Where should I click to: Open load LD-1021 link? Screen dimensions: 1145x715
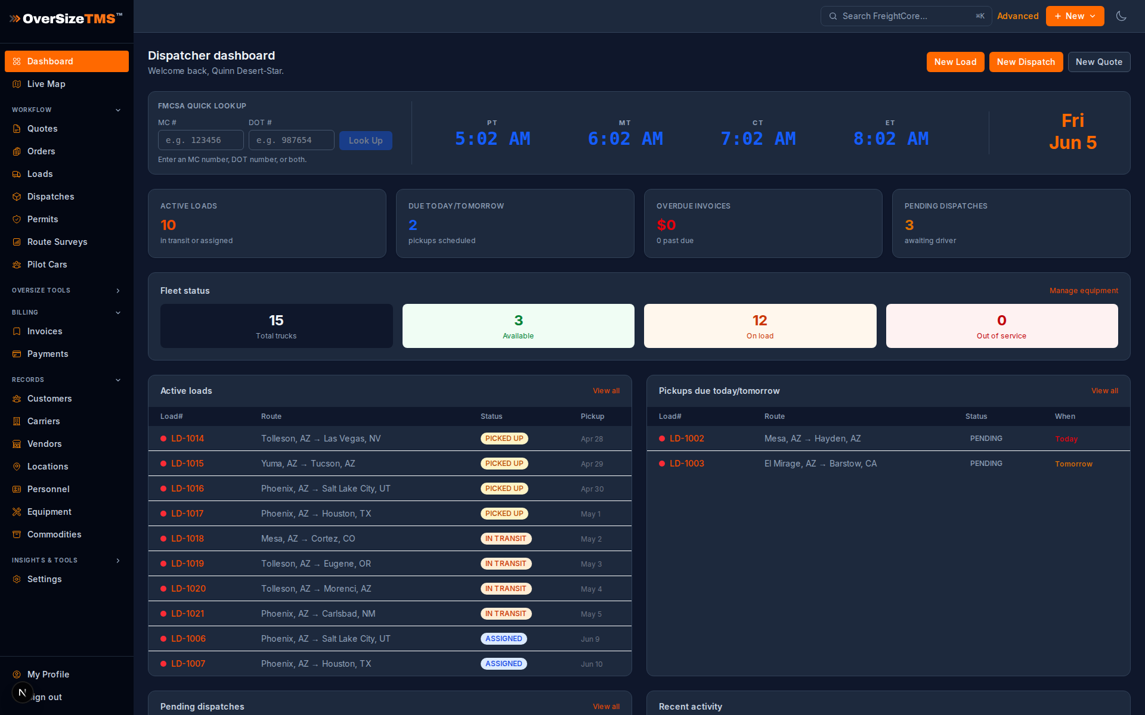tap(187, 614)
